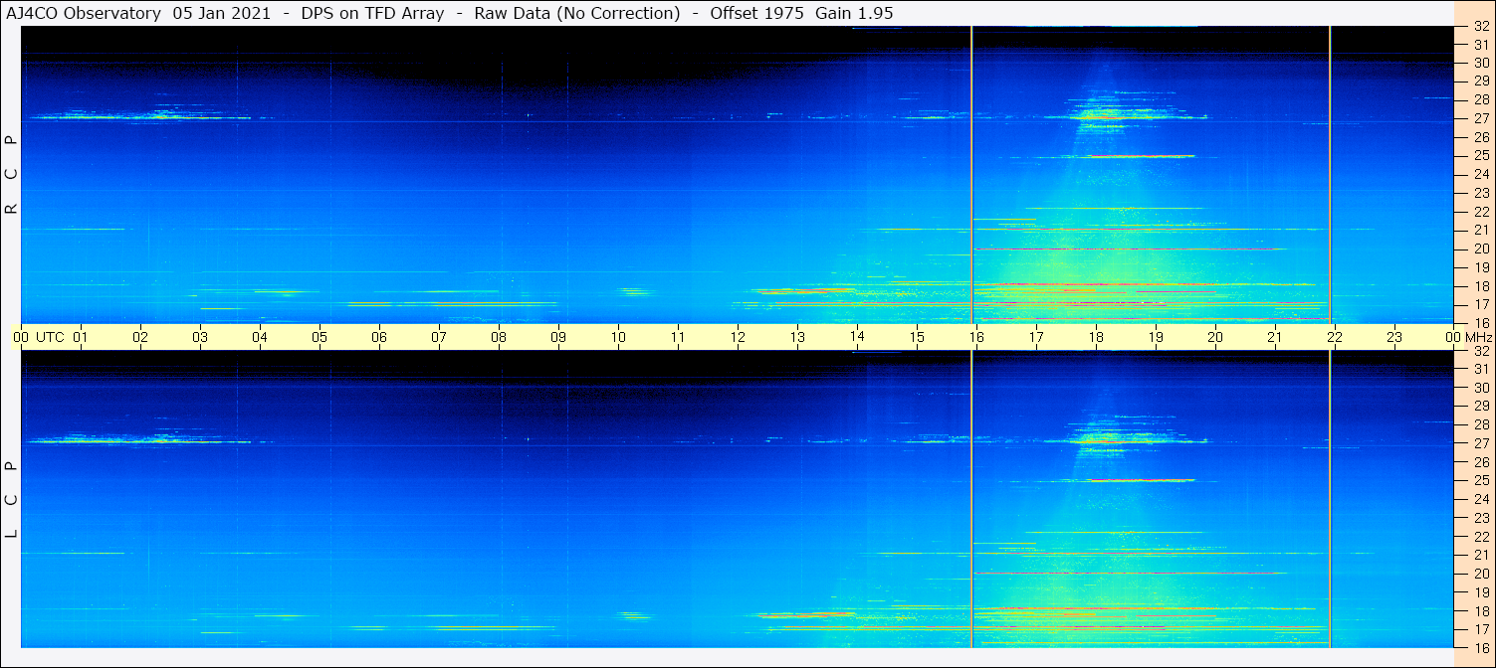Click hour '08' on the UTC axis

(499, 337)
